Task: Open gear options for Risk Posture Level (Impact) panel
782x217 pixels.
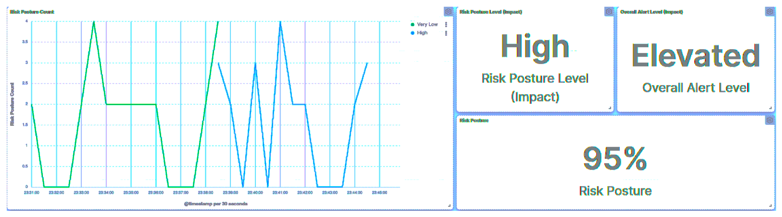Action: point(609,12)
